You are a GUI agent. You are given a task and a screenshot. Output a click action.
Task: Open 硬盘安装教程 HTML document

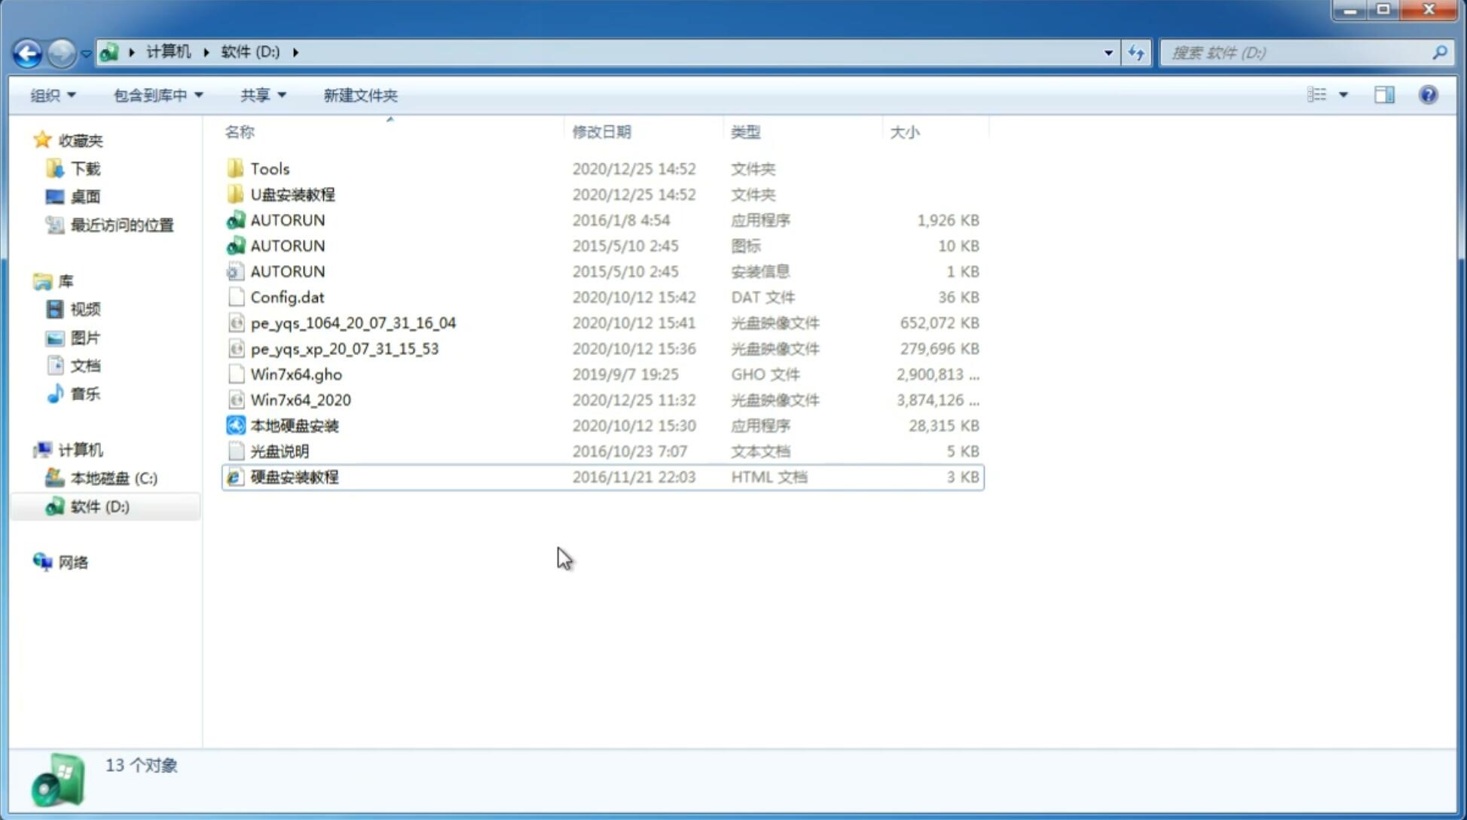tap(293, 476)
